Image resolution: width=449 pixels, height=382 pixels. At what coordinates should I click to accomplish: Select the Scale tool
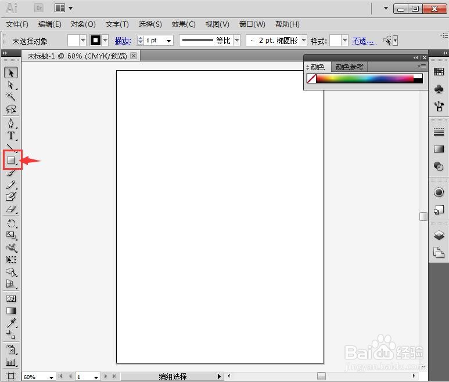tap(11, 235)
